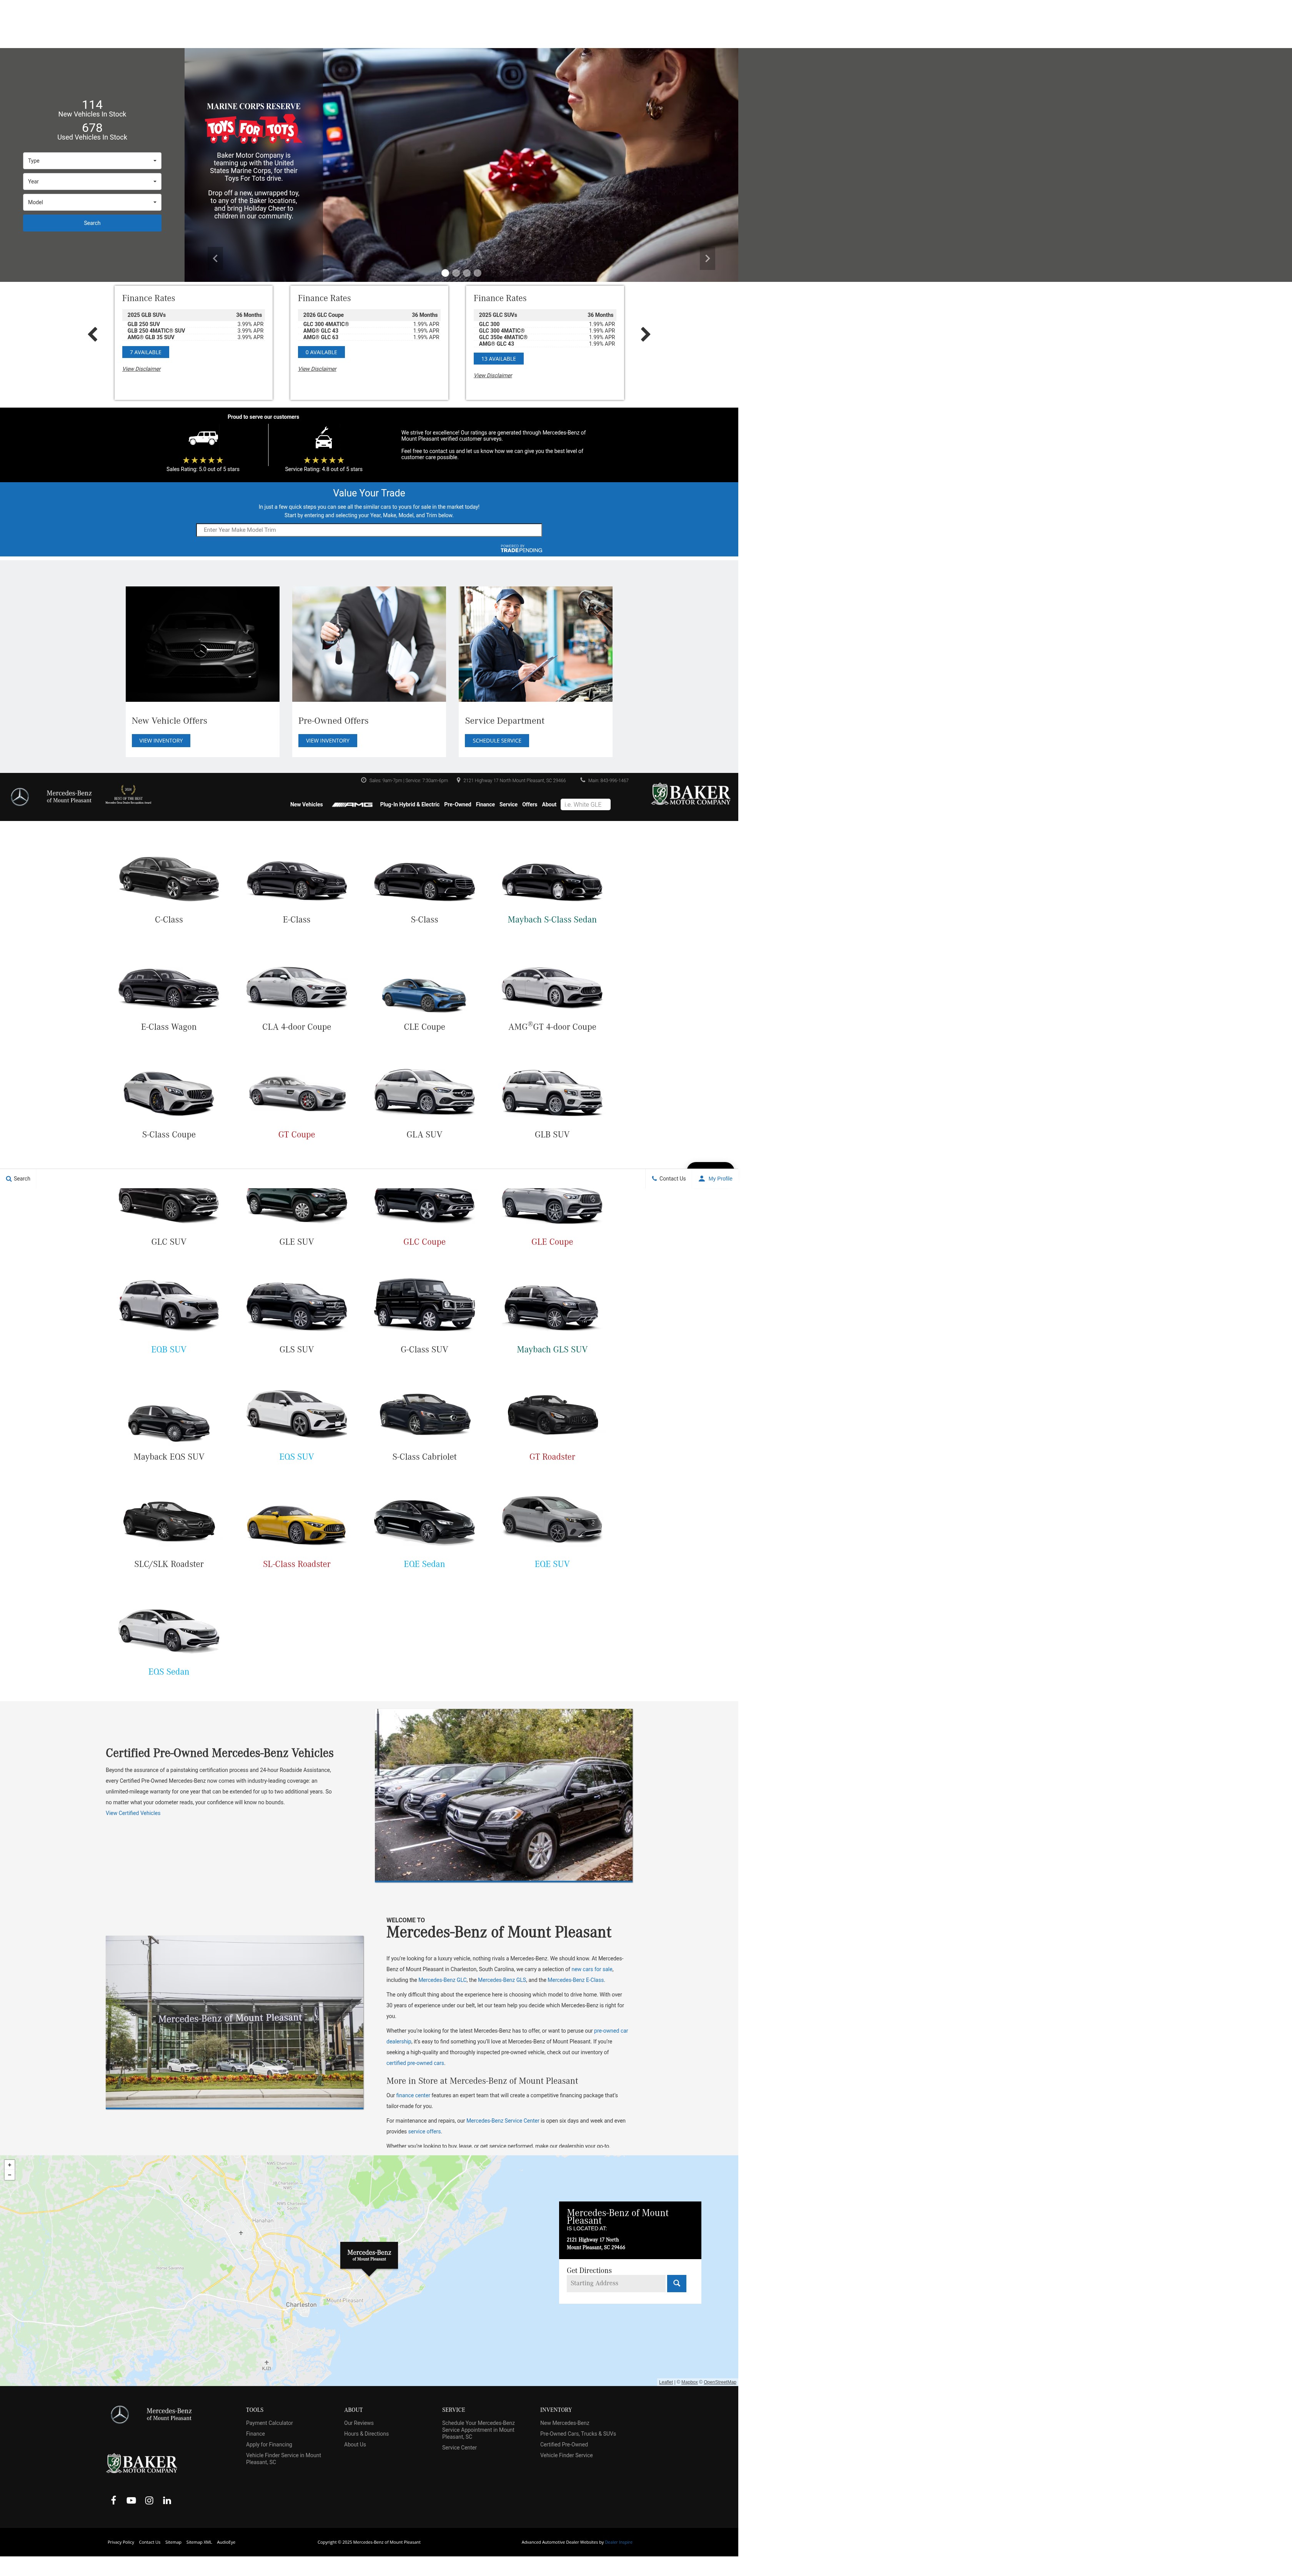Click the Baker Motor Company header logo
This screenshot has width=1292, height=2576.
tap(691, 795)
